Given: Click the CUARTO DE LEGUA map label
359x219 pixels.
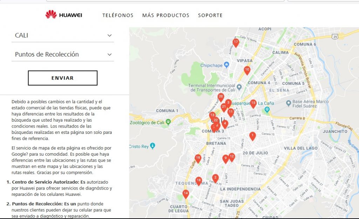Looking at the screenshot, I should click(x=178, y=209).
